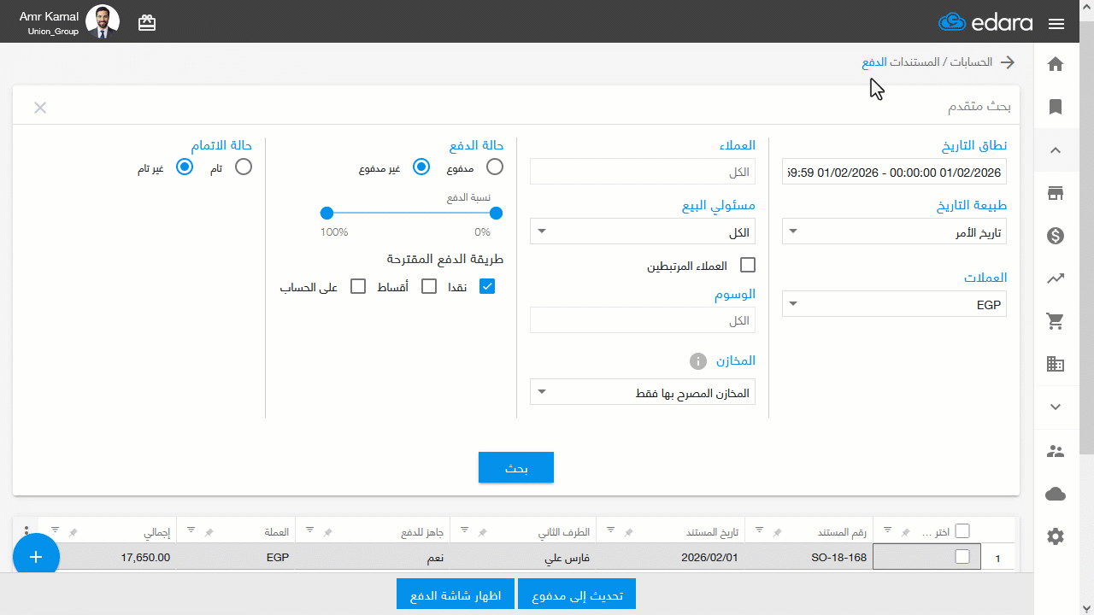
Task: Open the shopping cart icon in sidebar
Action: [x=1056, y=321]
